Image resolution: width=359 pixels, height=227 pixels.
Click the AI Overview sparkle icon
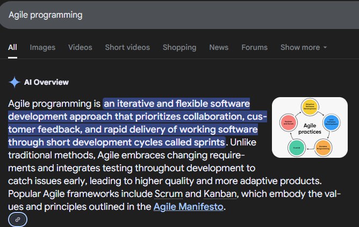(14, 82)
